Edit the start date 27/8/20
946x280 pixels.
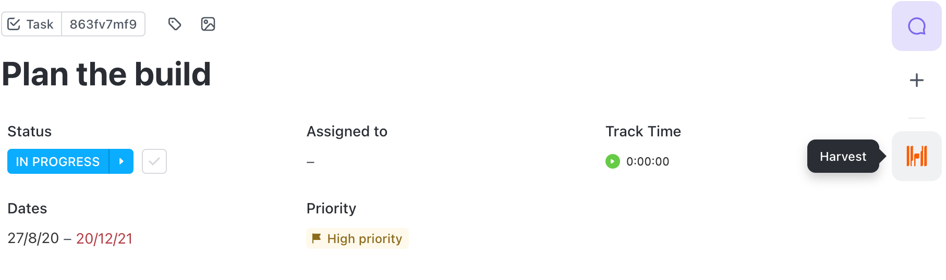pyautogui.click(x=33, y=238)
